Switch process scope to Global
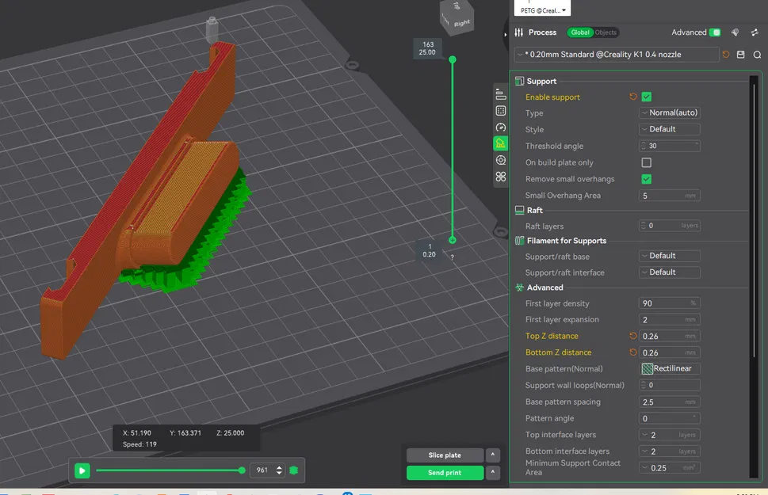Image resolution: width=768 pixels, height=495 pixels. (x=580, y=32)
